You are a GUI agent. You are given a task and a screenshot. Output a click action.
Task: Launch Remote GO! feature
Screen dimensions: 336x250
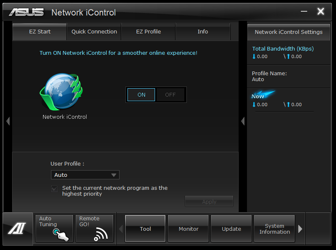tap(94, 228)
